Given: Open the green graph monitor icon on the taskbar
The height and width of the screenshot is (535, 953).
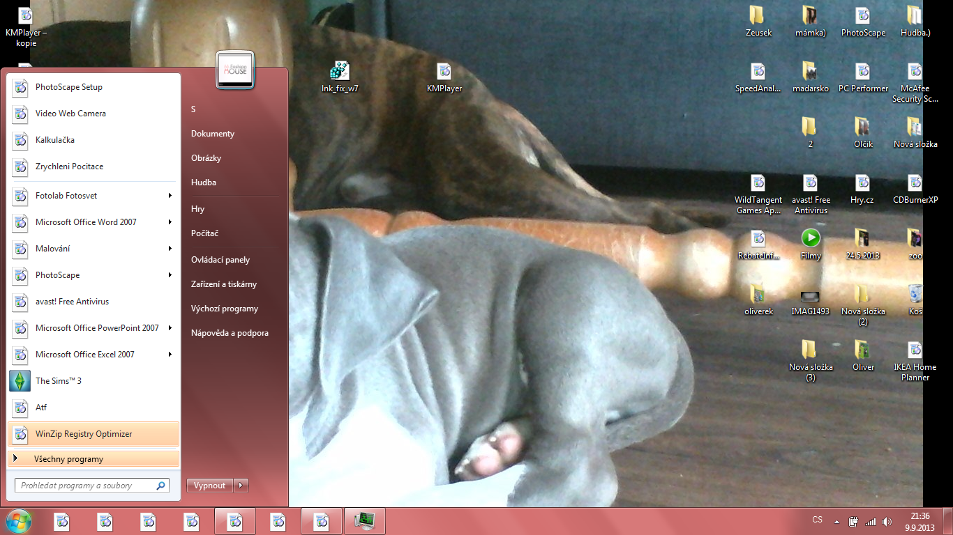Looking at the screenshot, I should (x=364, y=521).
